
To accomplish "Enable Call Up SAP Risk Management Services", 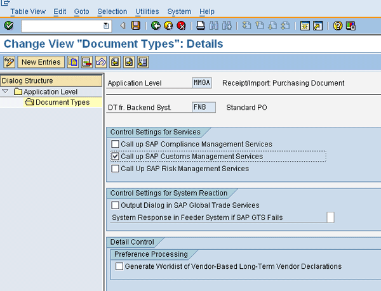I will (115, 169).
